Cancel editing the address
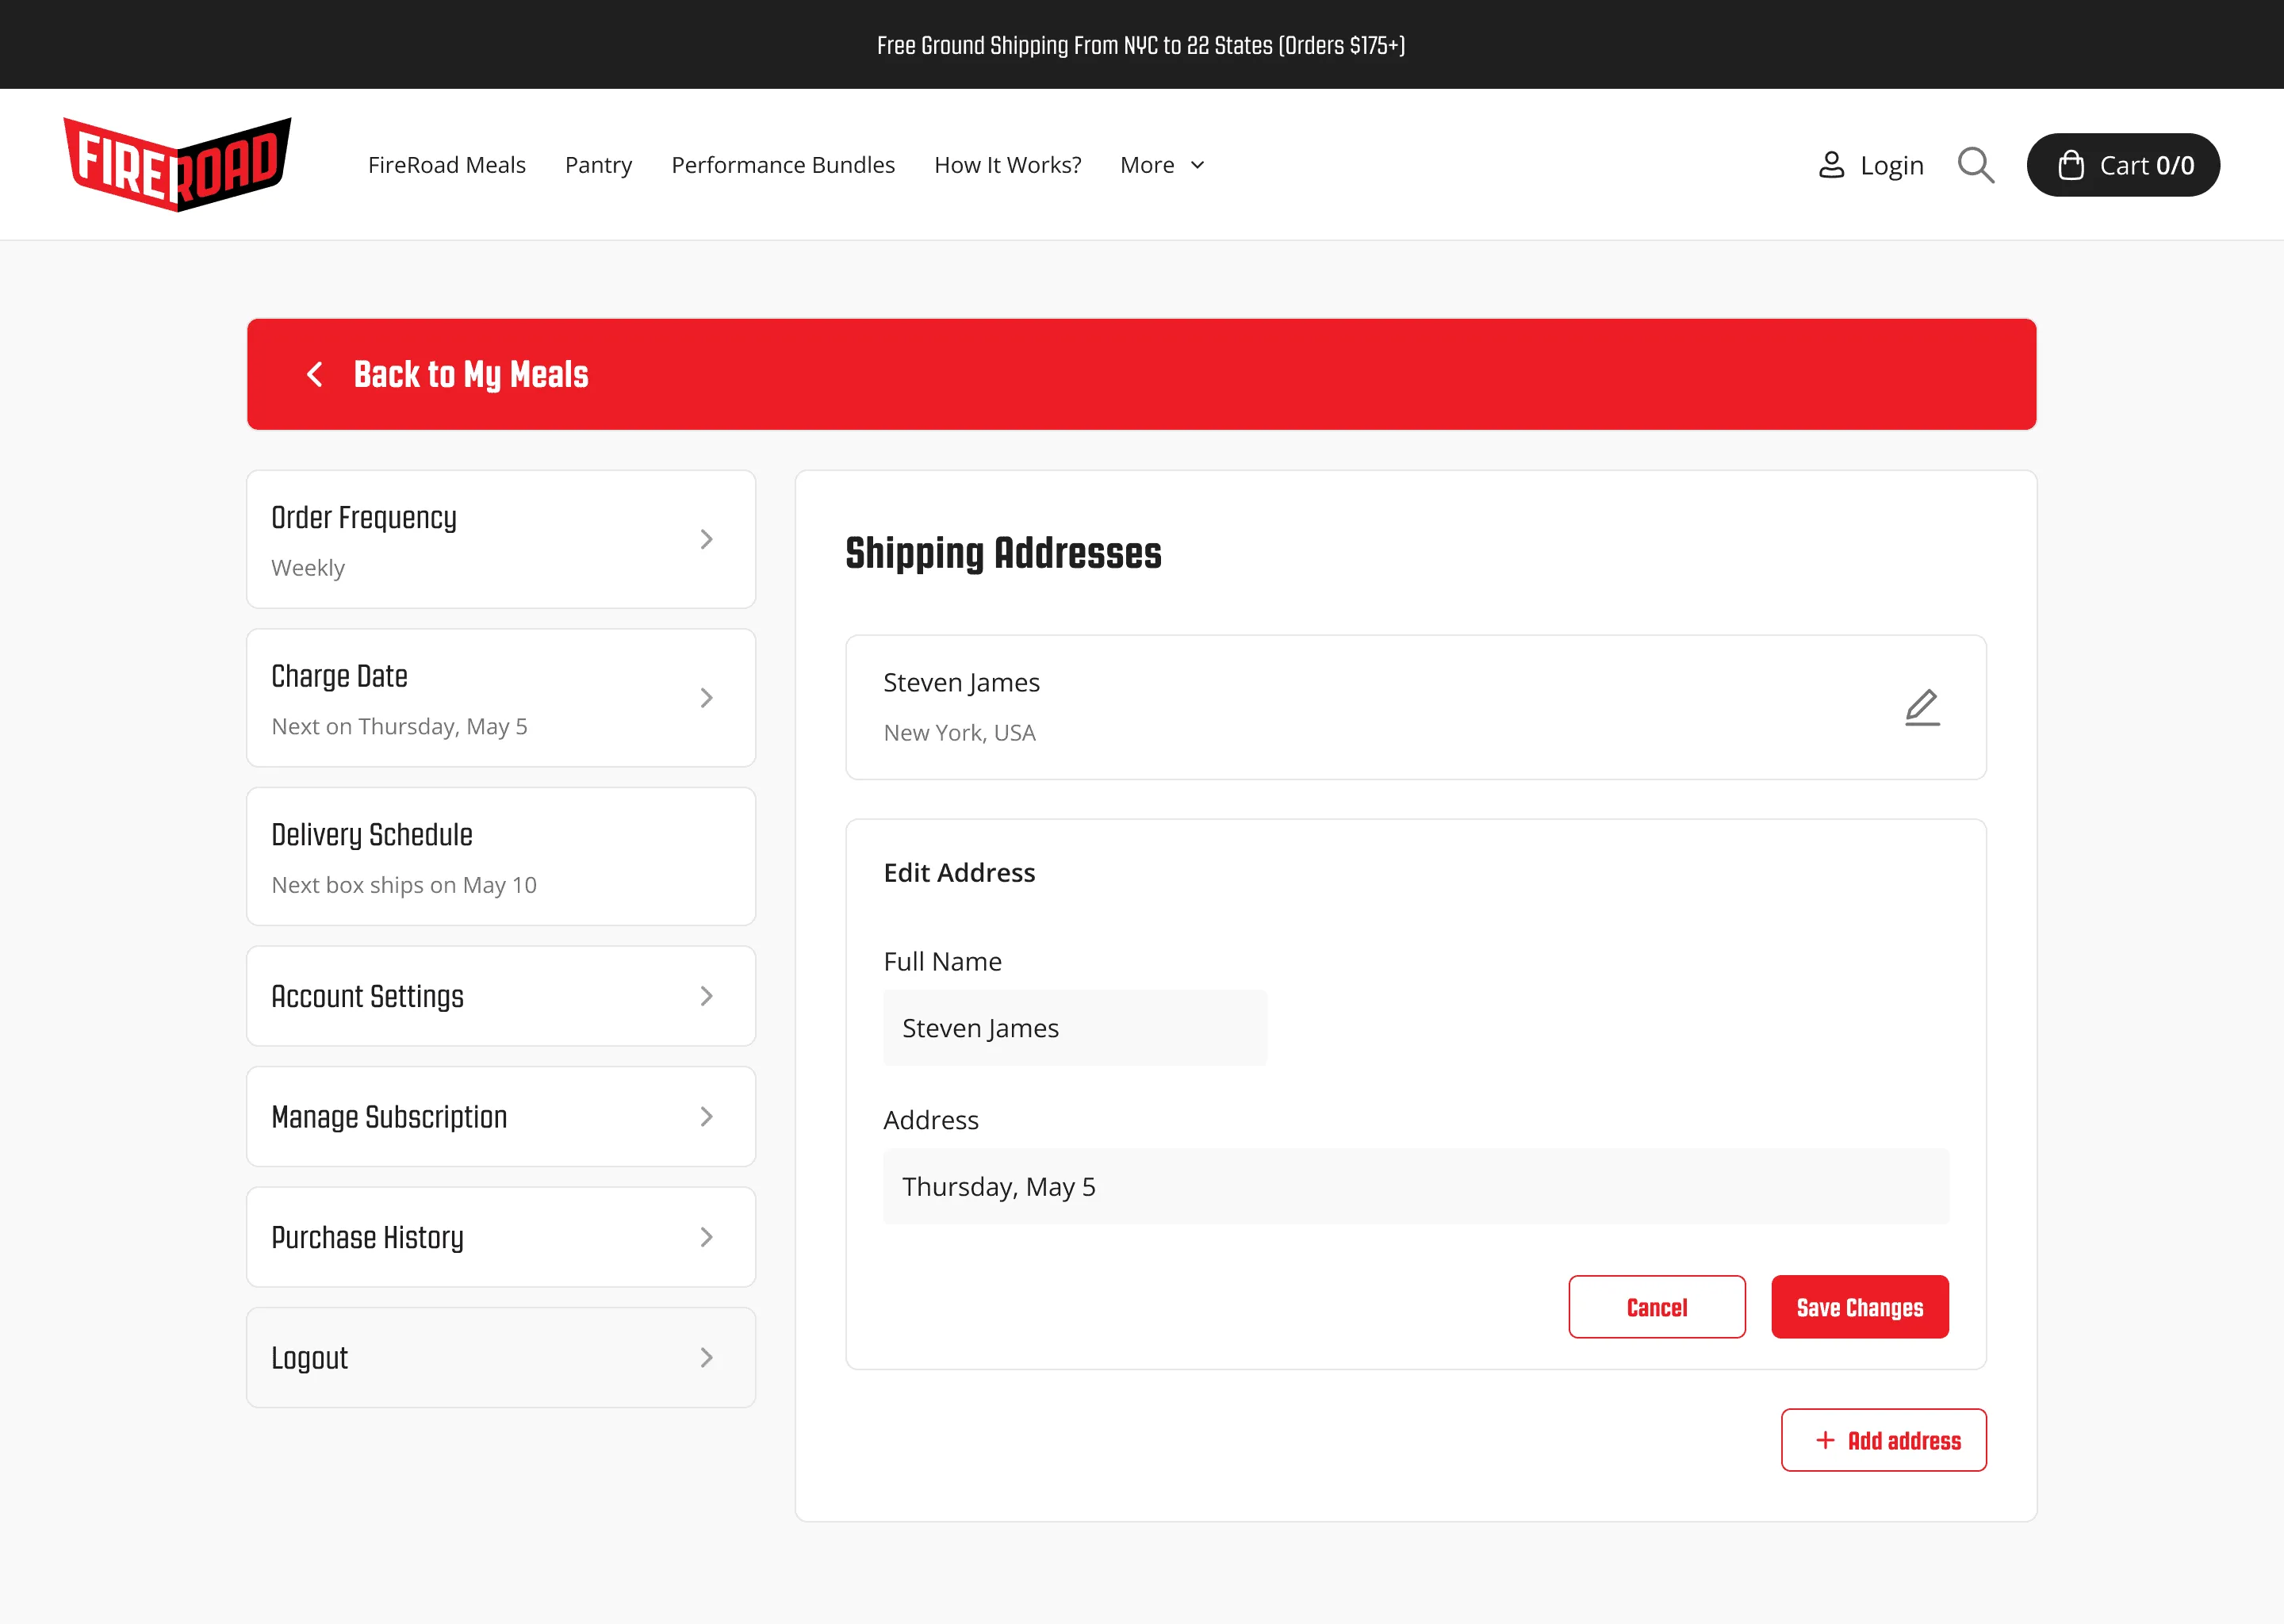 click(1657, 1307)
